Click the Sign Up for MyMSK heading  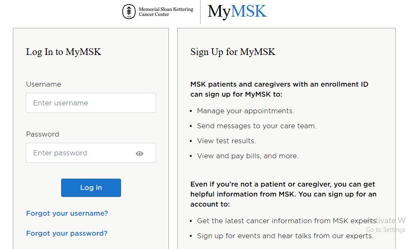click(x=233, y=52)
